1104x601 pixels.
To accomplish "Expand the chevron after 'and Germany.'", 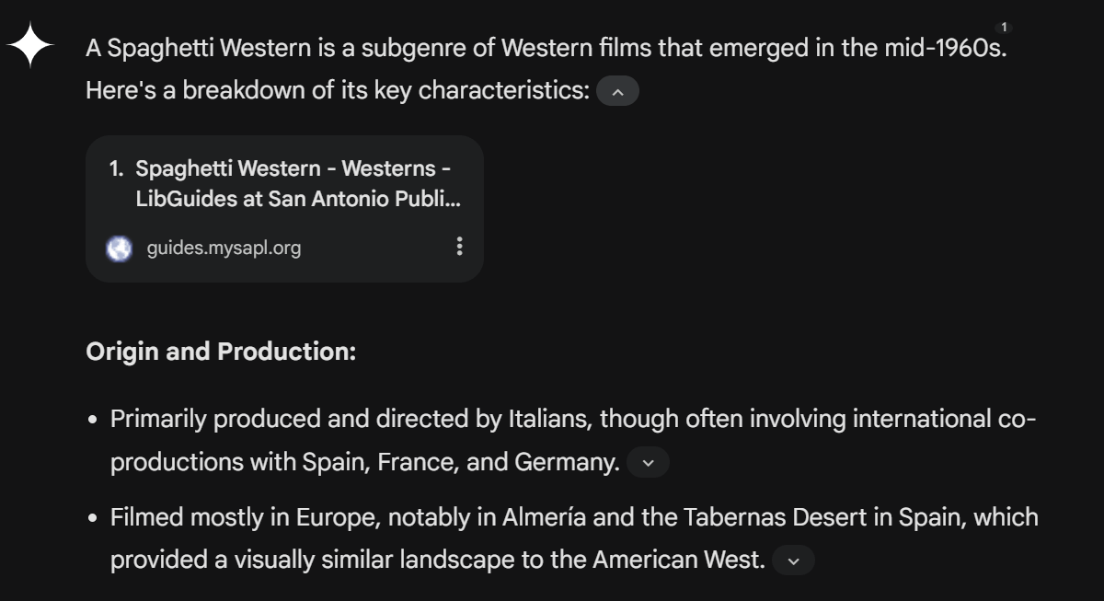I will pyautogui.click(x=648, y=463).
